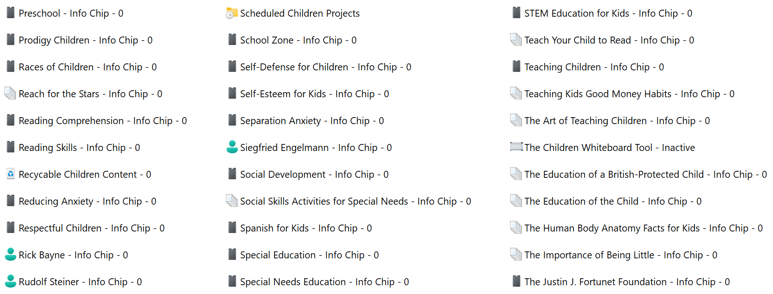Open The Human Body Anatomy Facts for Kids
The image size is (773, 294).
[643, 228]
